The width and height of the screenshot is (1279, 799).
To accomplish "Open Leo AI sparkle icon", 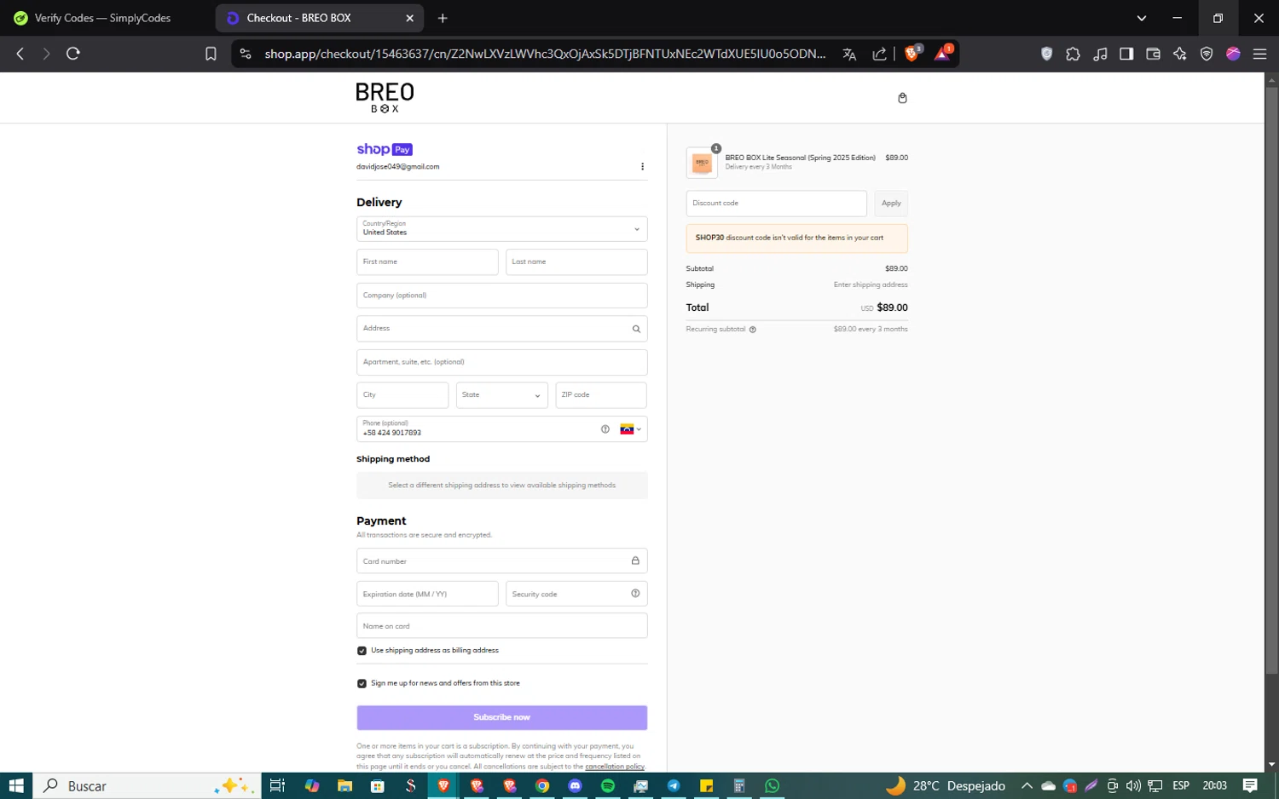I will [x=1180, y=54].
